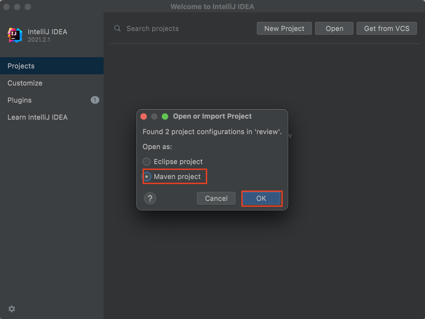This screenshot has height=319, width=425.
Task: Click the 'Welcome to IntelliJ IDEA' window title
Action: [x=212, y=6]
